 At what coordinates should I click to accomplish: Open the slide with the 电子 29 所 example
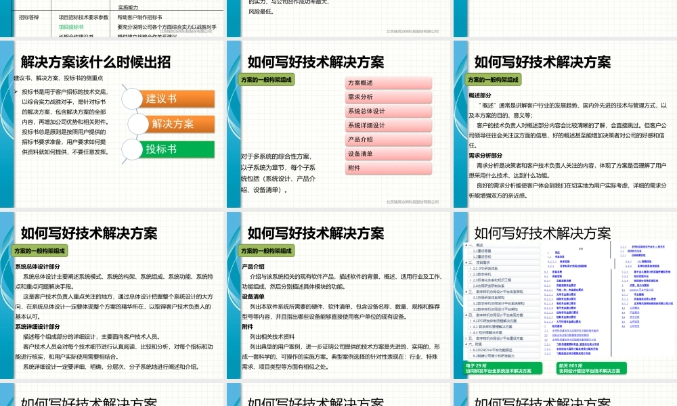565,295
